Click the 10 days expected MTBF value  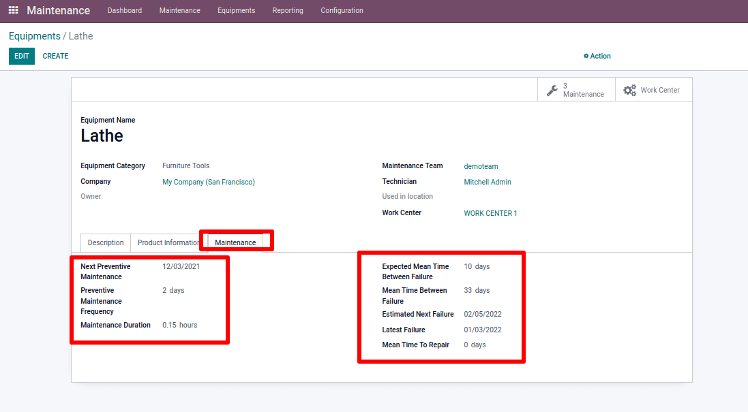coord(477,266)
